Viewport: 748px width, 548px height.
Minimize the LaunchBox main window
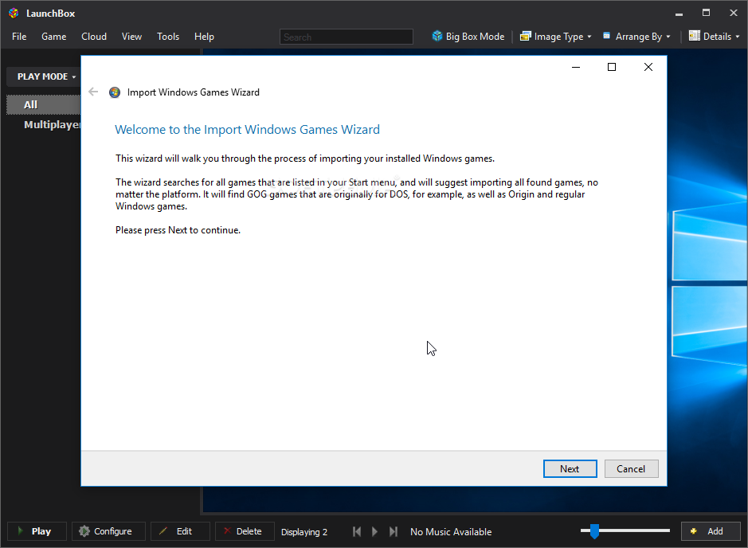[x=679, y=14]
